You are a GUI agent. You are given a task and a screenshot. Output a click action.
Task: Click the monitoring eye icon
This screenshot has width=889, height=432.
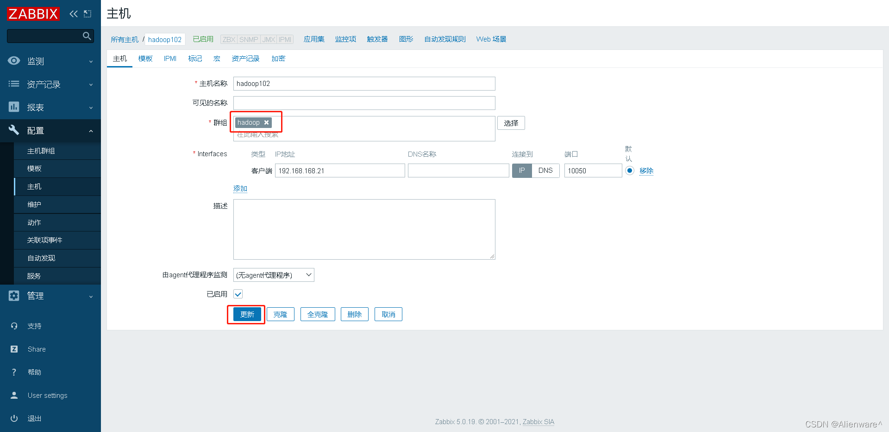pos(14,61)
